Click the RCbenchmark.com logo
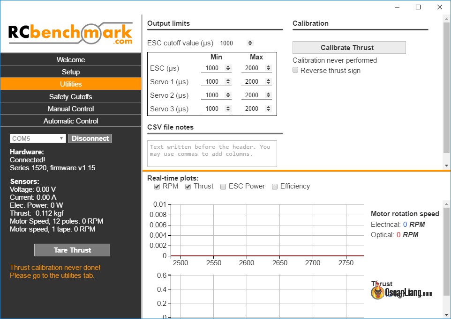 click(x=70, y=34)
